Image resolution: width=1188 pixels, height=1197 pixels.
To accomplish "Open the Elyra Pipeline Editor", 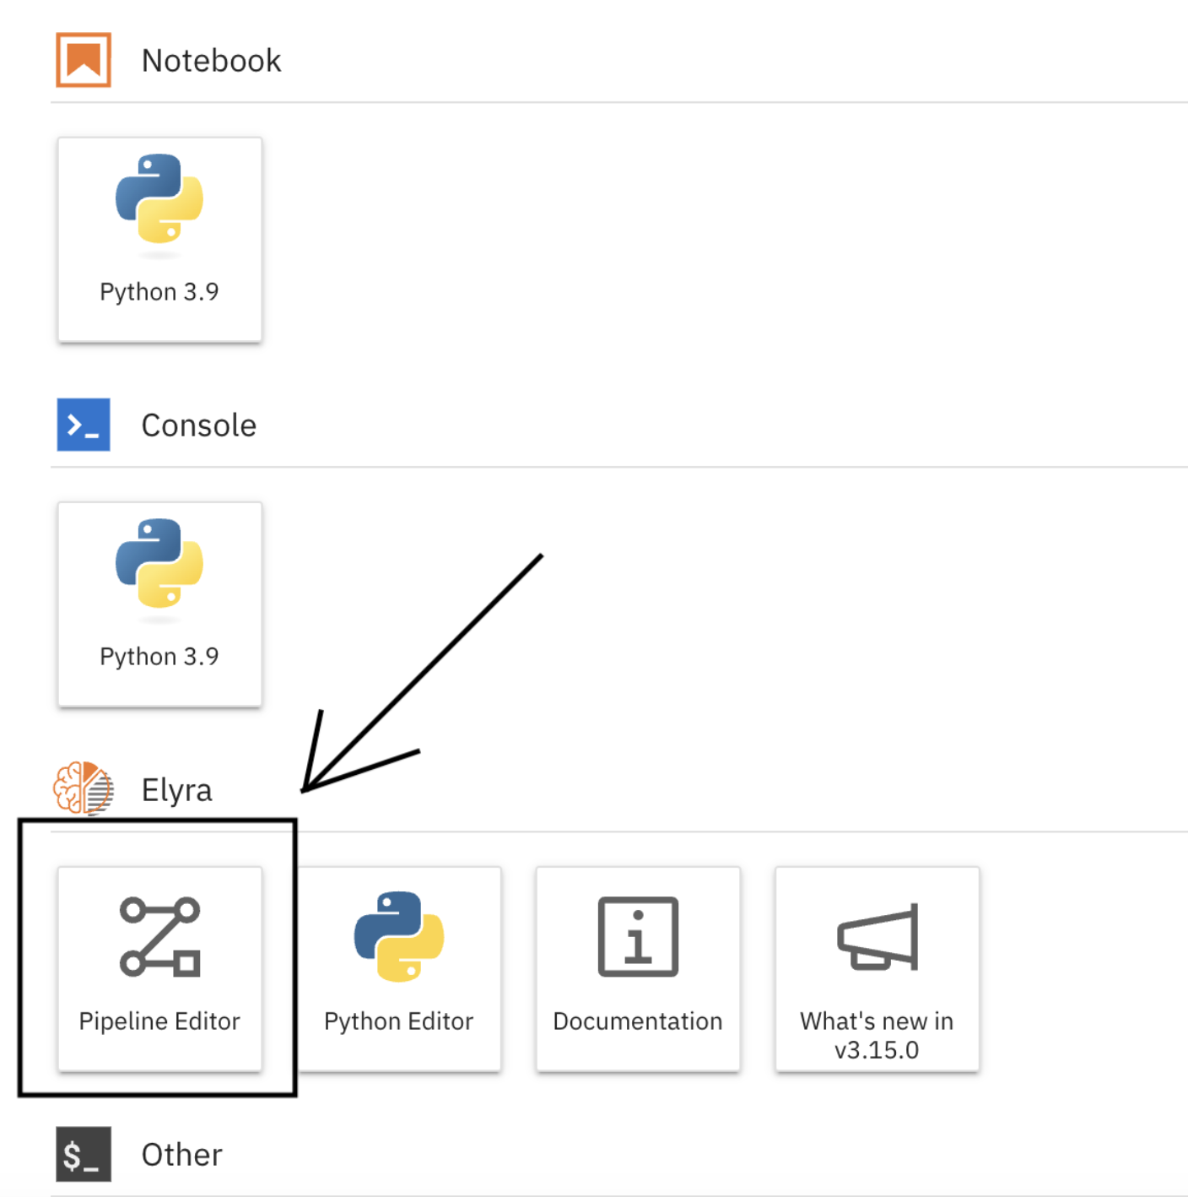I will pyautogui.click(x=159, y=969).
